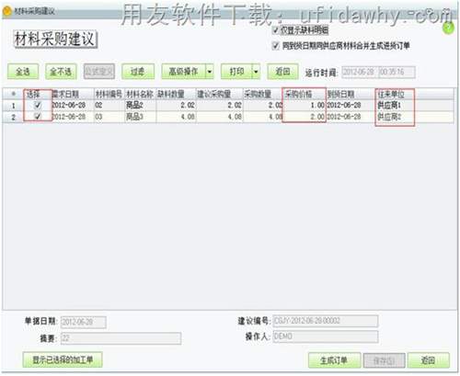460x376 pixels.
Task: Click the 建议编号 field
Action: pos(326,321)
